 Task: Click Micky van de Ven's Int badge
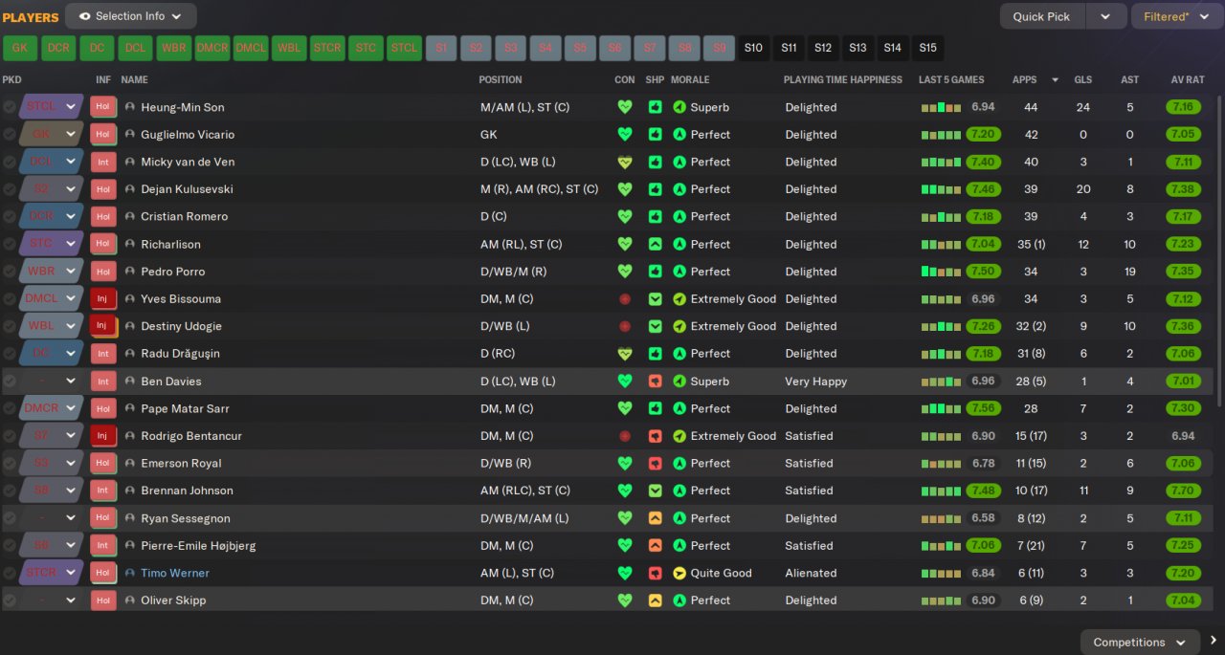click(x=102, y=162)
